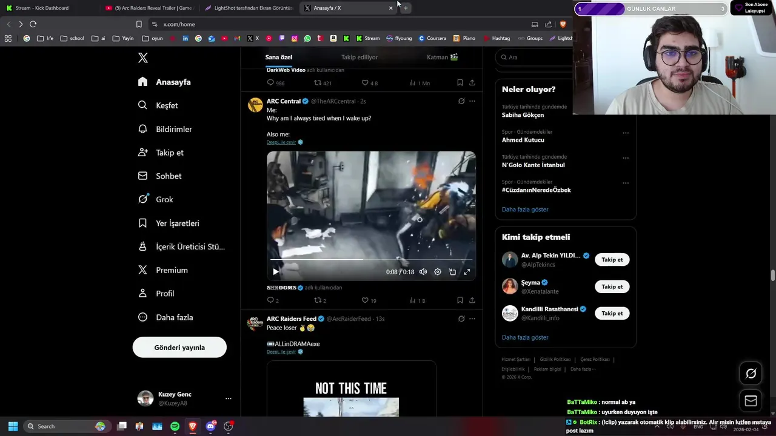
Task: Click Daha fazla göster under trends
Action: pos(525,210)
